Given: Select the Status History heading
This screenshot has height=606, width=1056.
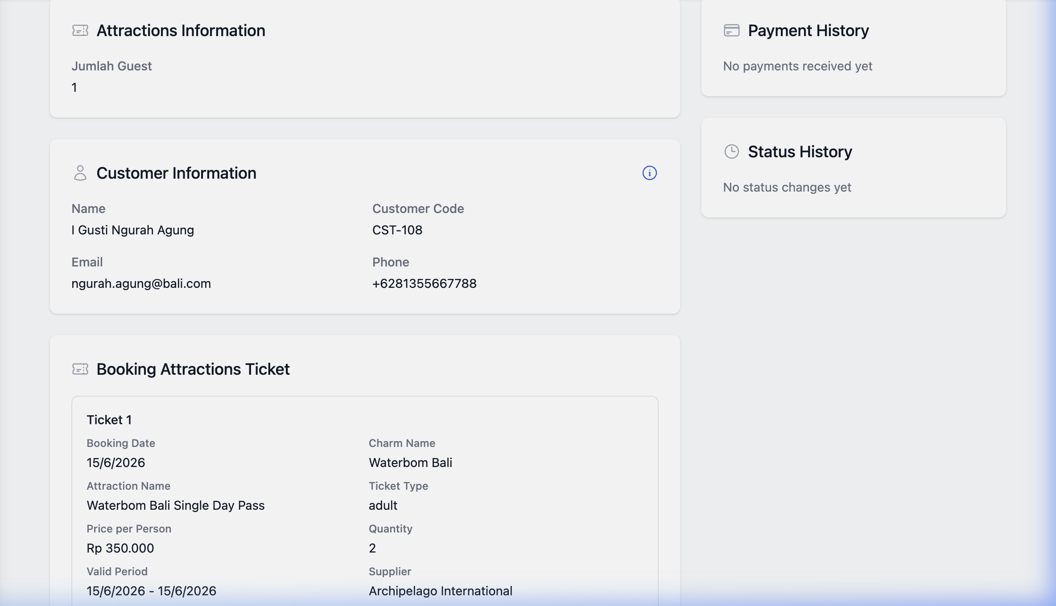Looking at the screenshot, I should tap(800, 151).
